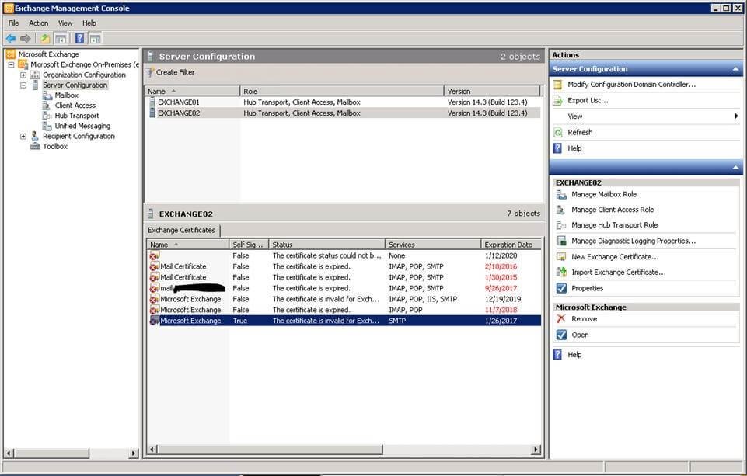
Task: Click the Show/Hide Console Tree toolbar icon
Action: pyautogui.click(x=61, y=39)
